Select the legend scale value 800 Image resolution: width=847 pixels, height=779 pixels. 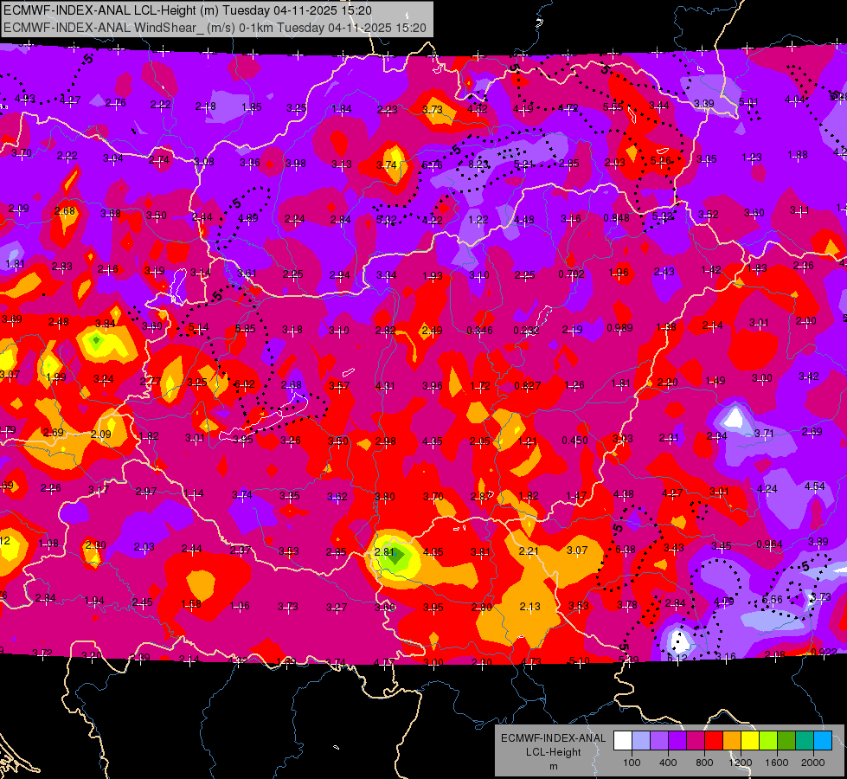(x=704, y=763)
